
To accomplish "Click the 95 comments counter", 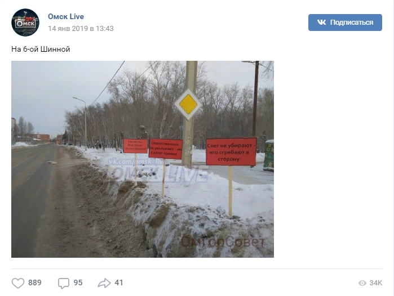I will (78, 282).
